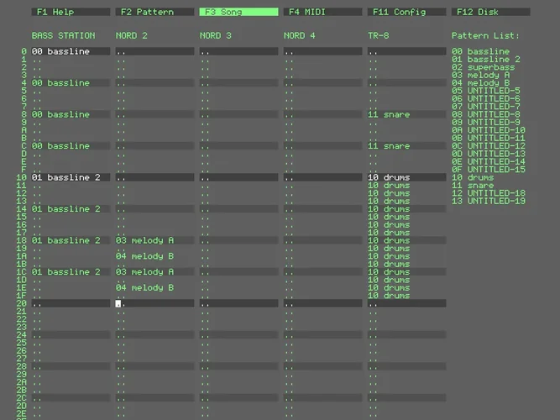The width and height of the screenshot is (560, 420).
Task: Open the F12 Disk tab
Action: click(x=490, y=12)
